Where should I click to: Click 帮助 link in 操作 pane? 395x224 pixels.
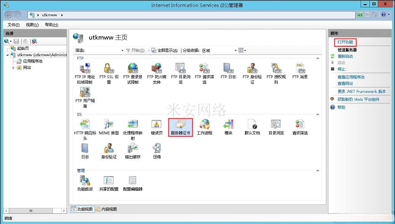point(341,108)
